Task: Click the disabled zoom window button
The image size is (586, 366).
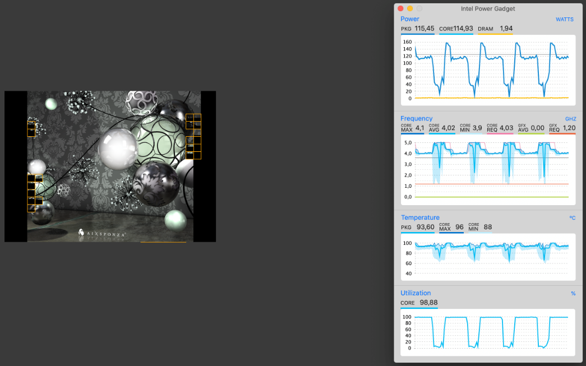Action: 419,8
